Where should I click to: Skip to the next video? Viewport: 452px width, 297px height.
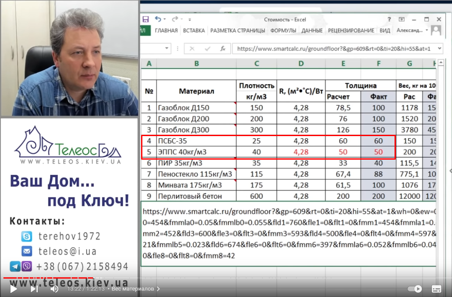pos(34,288)
